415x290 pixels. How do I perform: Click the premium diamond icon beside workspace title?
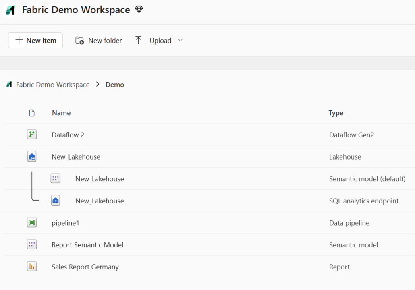139,10
